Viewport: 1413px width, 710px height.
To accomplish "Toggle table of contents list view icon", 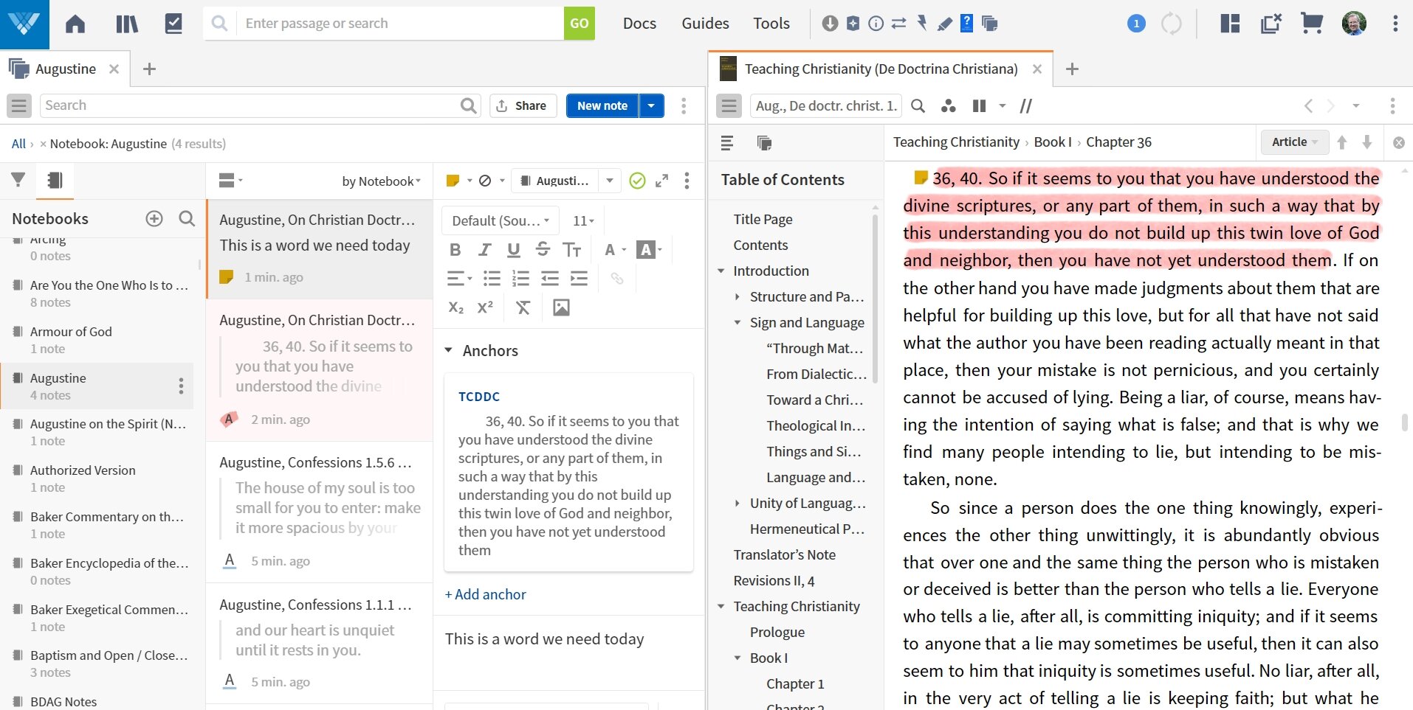I will click(x=727, y=143).
